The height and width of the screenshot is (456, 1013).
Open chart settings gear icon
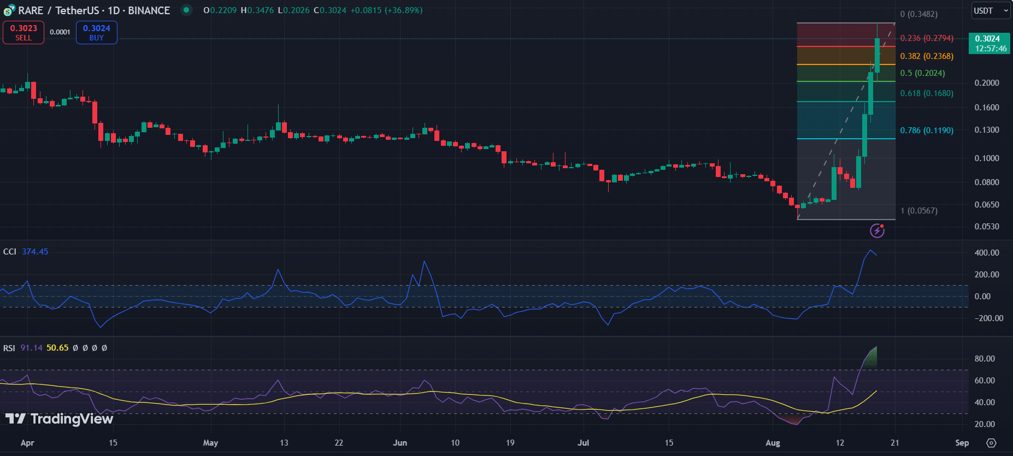click(991, 443)
